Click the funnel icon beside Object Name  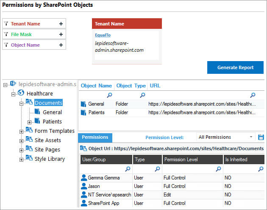(x=6, y=45)
